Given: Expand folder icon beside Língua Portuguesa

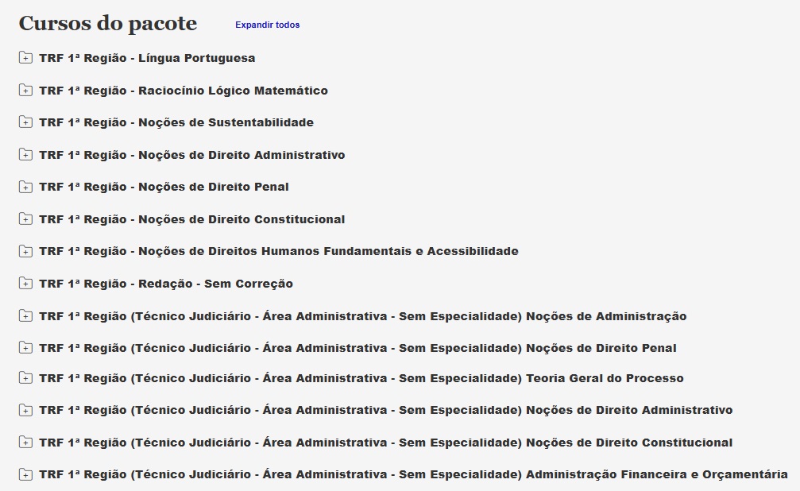Looking at the screenshot, I should coord(25,58).
